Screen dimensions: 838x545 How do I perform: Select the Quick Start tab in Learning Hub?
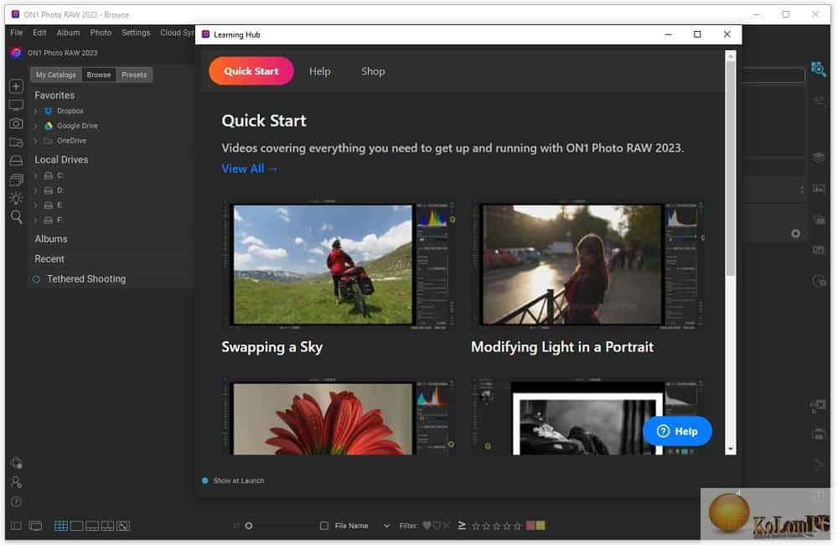pos(251,71)
